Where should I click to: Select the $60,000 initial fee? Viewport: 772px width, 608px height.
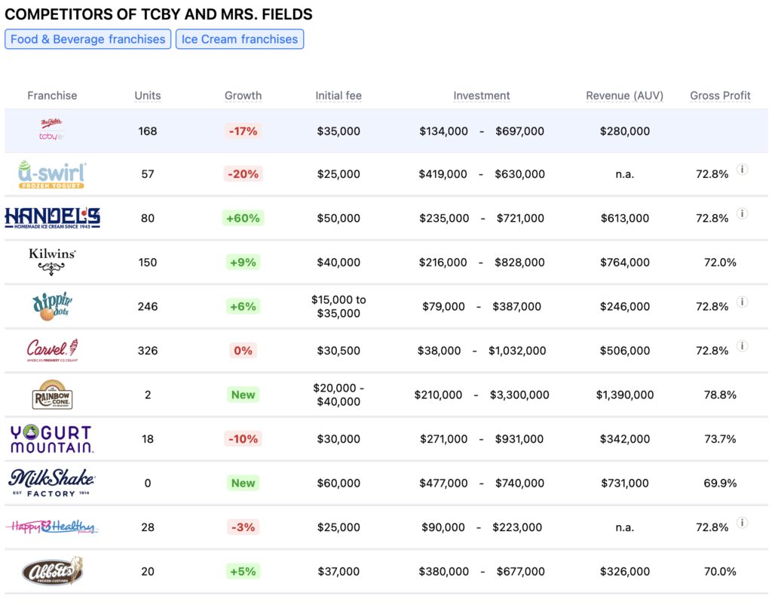coord(339,483)
